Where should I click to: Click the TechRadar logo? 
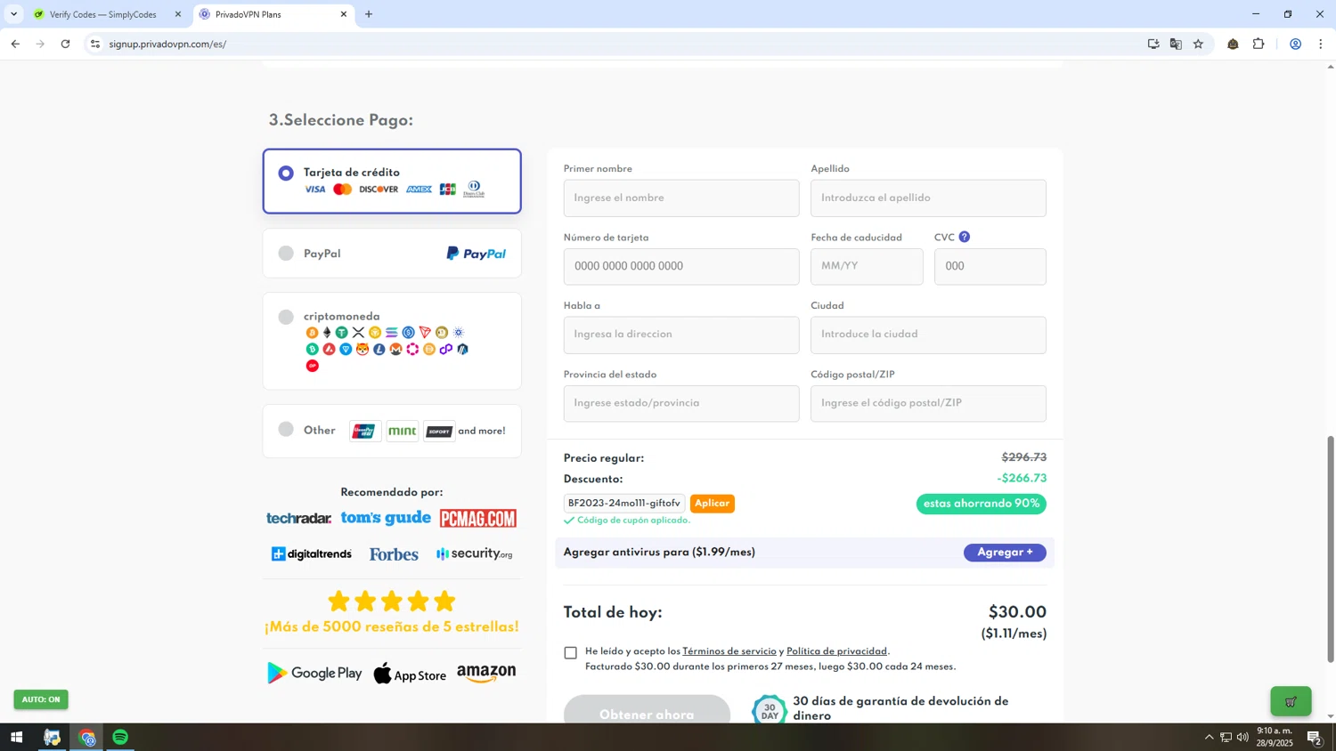coord(299,519)
